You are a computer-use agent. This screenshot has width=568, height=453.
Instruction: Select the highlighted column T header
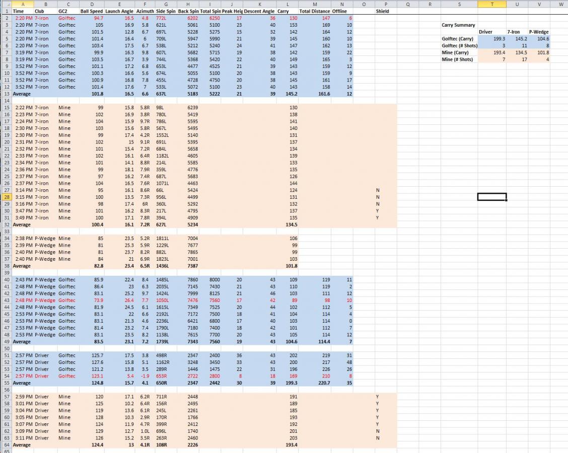491,4
